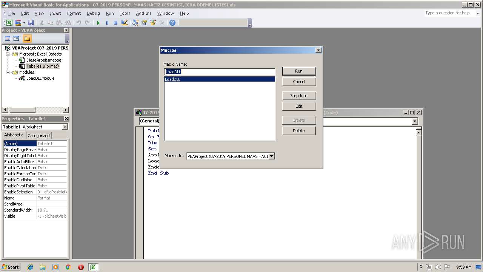Open the Insert menu

click(55, 13)
